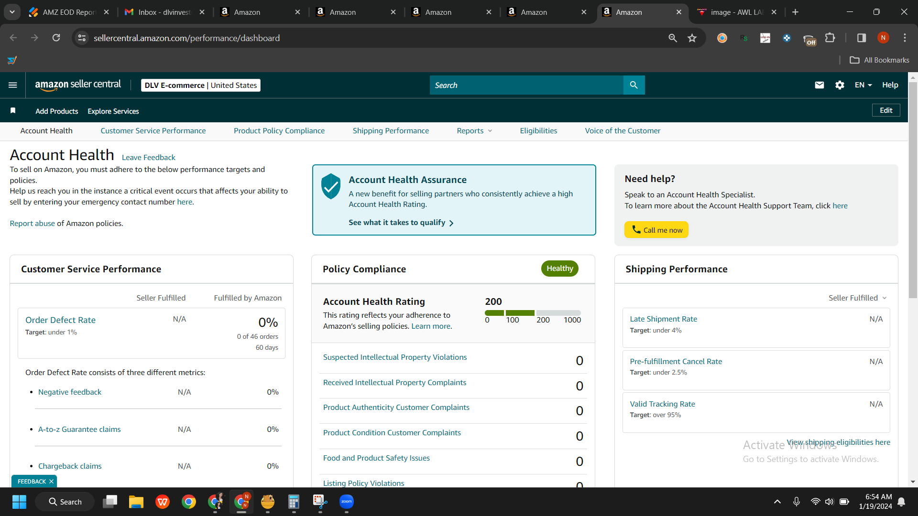918x516 pixels.
Task: Open the All Bookmarks folder
Action: [x=879, y=60]
